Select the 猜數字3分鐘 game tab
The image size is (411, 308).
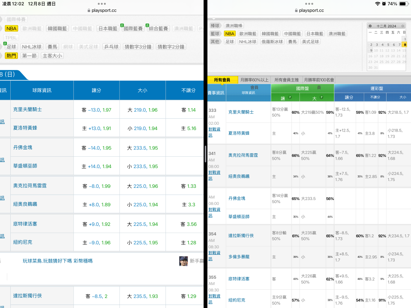click(x=138, y=47)
